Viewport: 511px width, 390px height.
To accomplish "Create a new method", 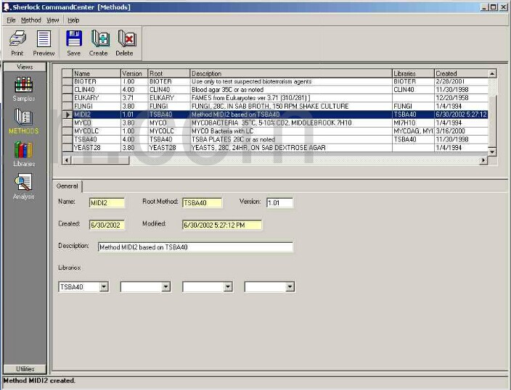I will pos(99,43).
